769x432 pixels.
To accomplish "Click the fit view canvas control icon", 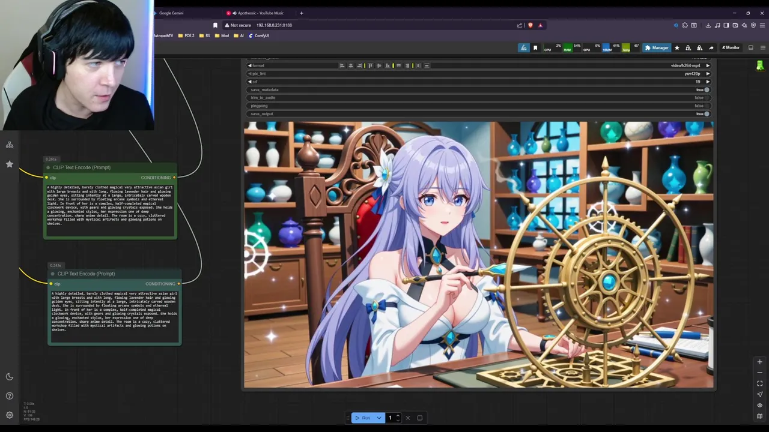I will point(759,383).
